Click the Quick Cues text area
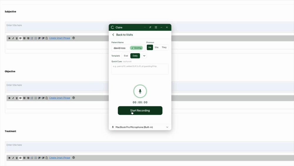This screenshot has width=294, height=166. point(140,69)
